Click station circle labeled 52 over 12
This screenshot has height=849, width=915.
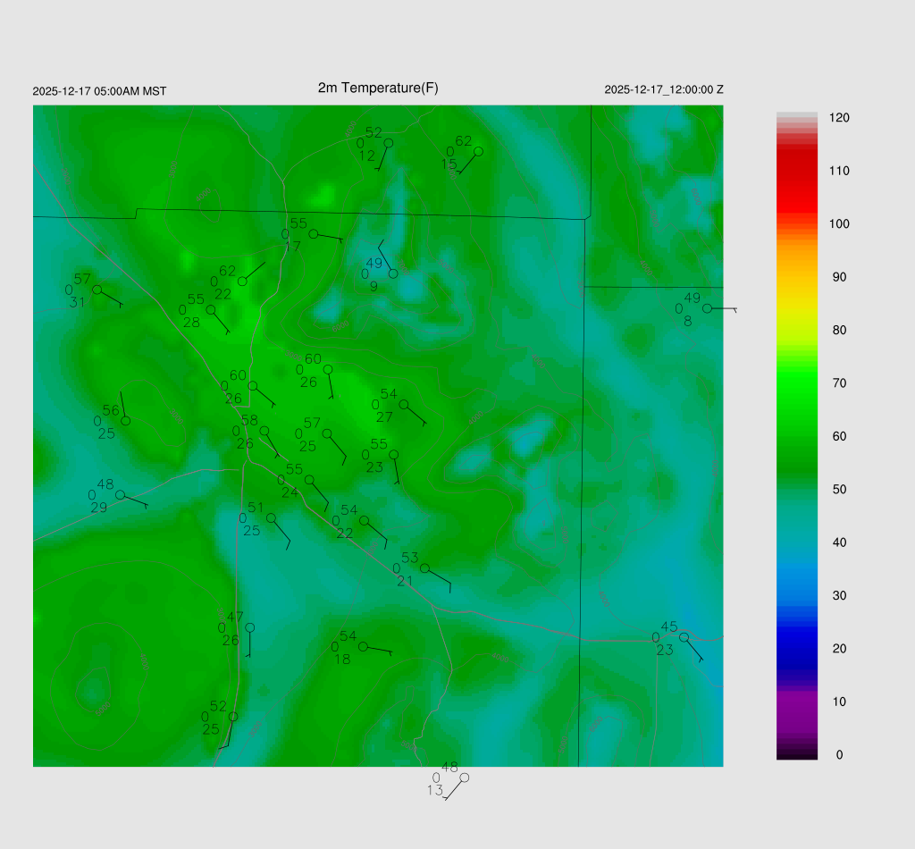coord(388,142)
